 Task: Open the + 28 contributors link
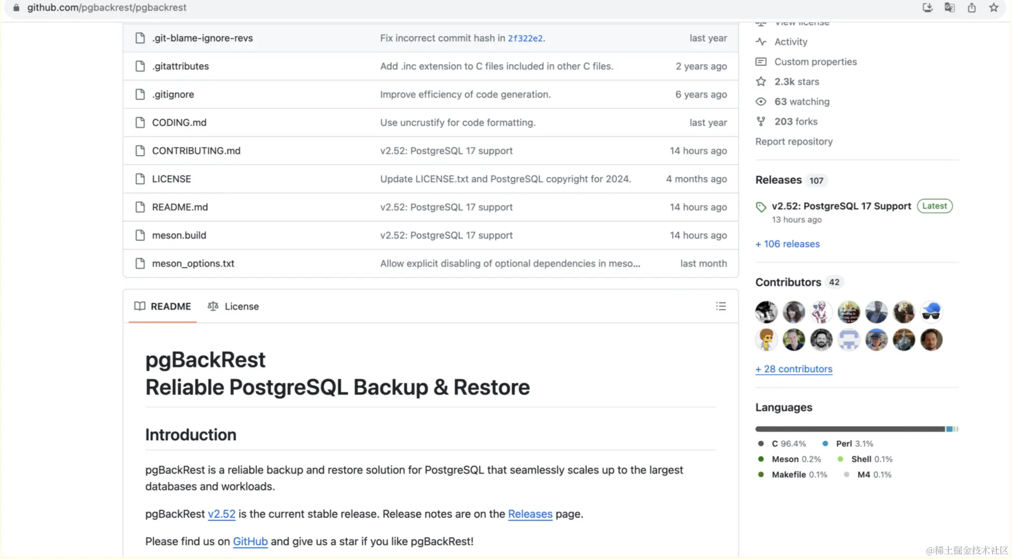click(x=793, y=369)
